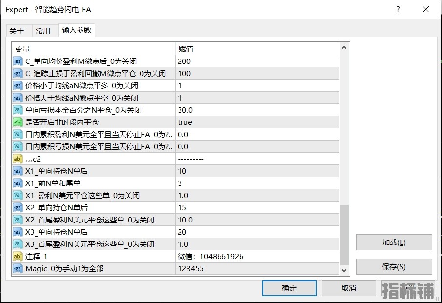Click string icon beside ,,,,c2 row

(x=18, y=159)
